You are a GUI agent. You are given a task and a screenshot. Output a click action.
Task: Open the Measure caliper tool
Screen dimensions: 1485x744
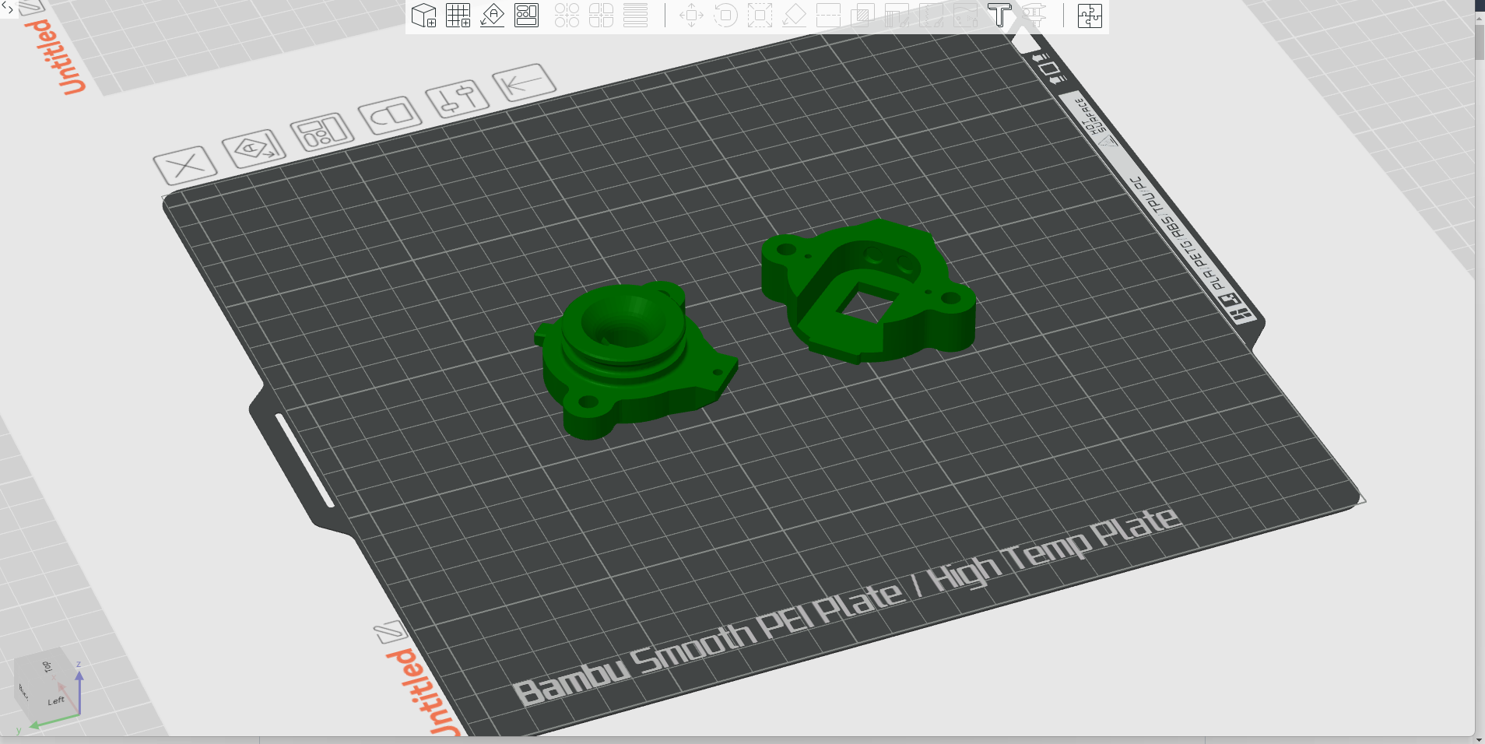tap(1034, 16)
